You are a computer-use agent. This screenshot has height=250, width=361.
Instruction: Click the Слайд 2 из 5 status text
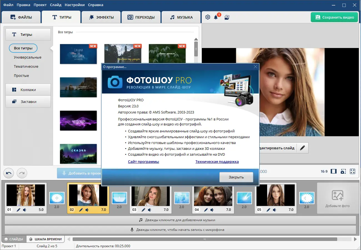coord(47,246)
